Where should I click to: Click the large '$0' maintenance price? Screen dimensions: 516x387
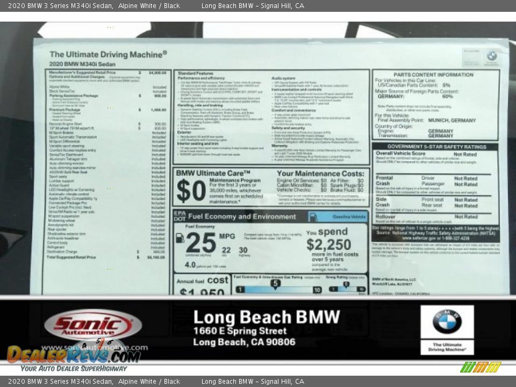coord(191,190)
